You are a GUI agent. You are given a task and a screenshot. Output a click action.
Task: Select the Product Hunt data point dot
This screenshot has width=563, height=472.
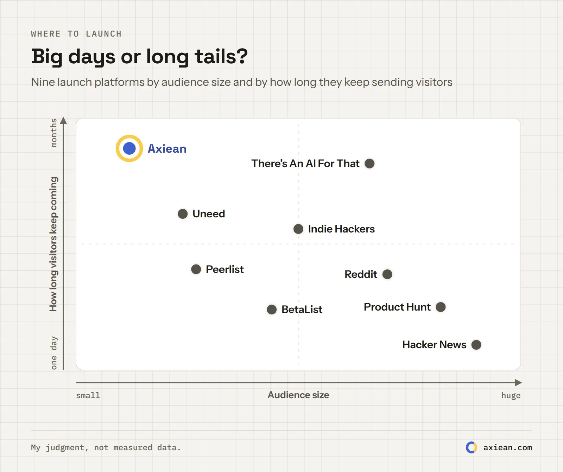441,307
